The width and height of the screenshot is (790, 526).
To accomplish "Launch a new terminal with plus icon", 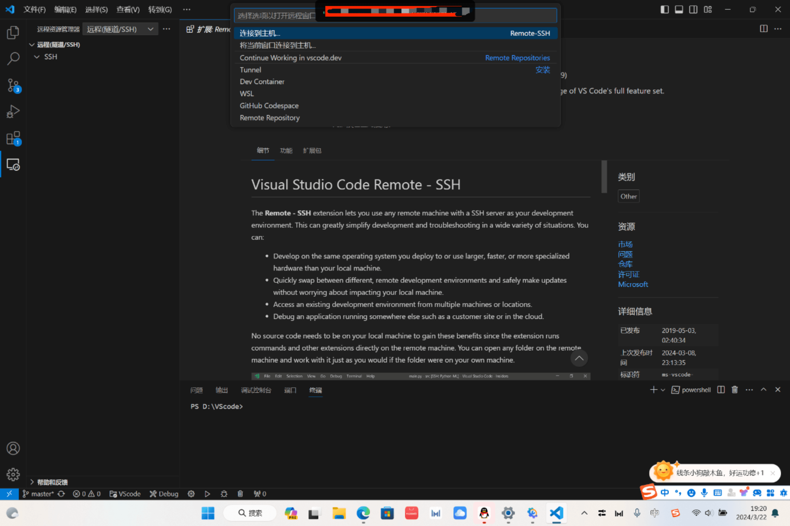I will point(654,390).
